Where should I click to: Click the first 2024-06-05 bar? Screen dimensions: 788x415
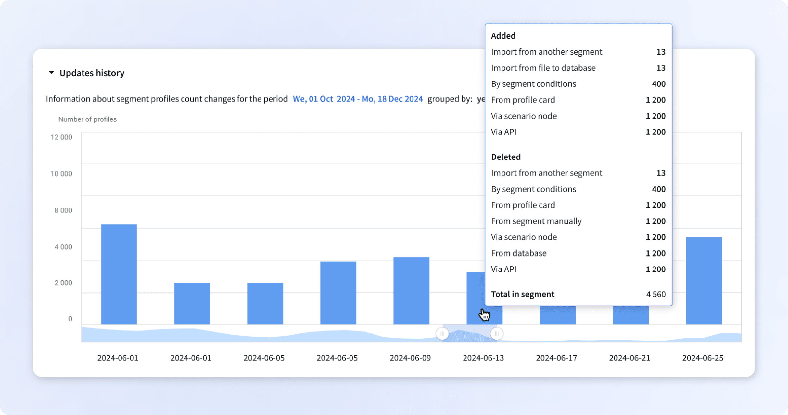pyautogui.click(x=265, y=304)
